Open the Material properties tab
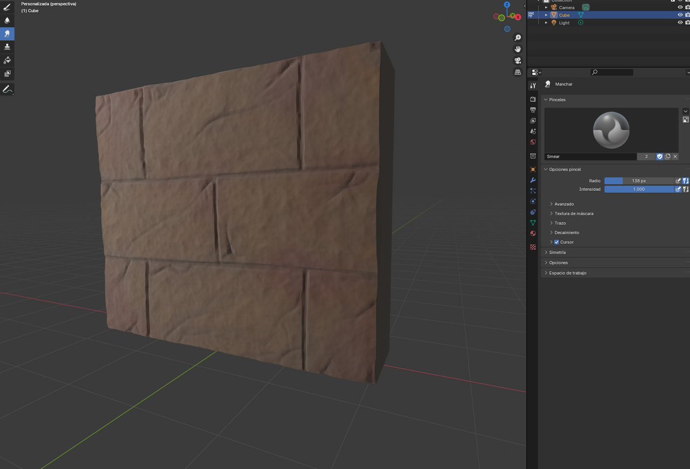 [533, 233]
